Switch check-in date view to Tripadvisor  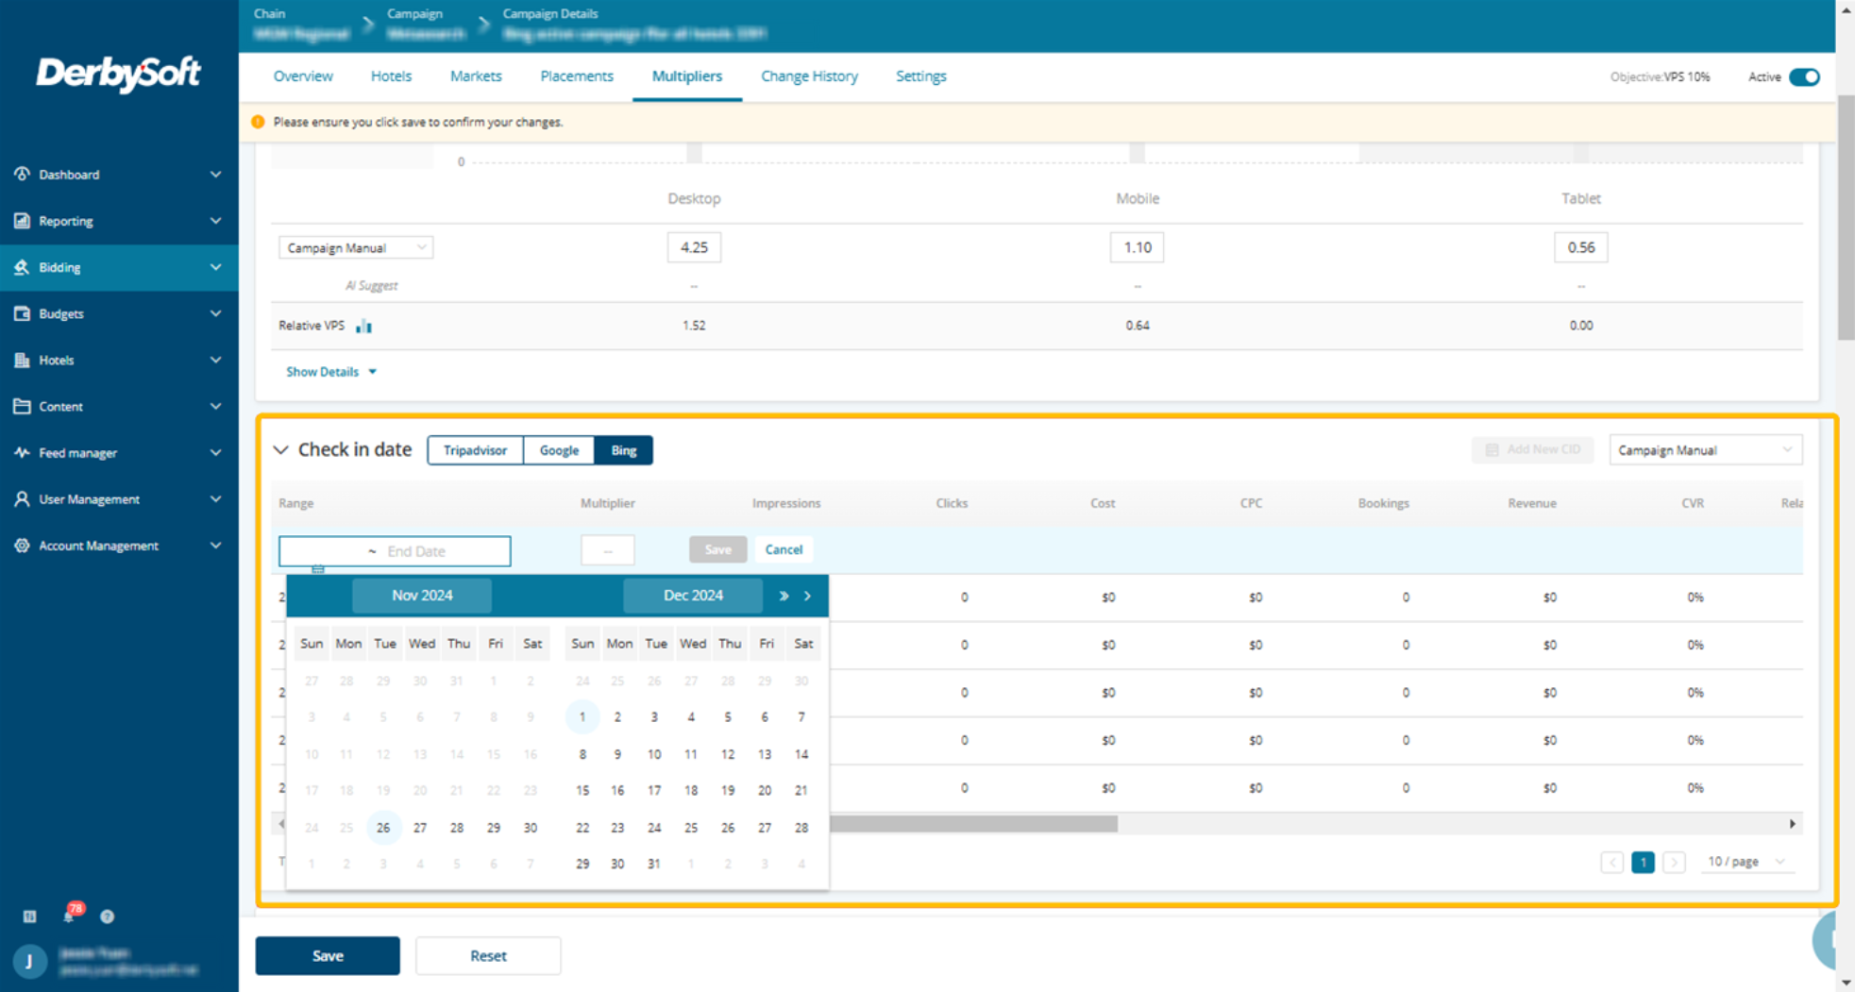click(x=475, y=450)
